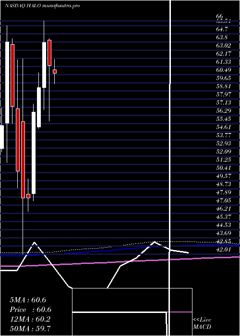Select the 60.49 price axis label

point(224,70)
